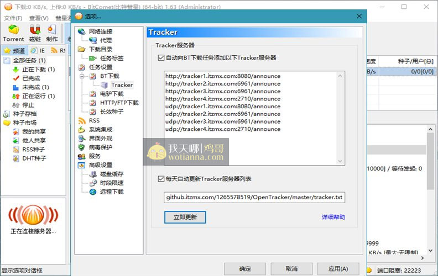Switch to the IE tab

click(38, 50)
